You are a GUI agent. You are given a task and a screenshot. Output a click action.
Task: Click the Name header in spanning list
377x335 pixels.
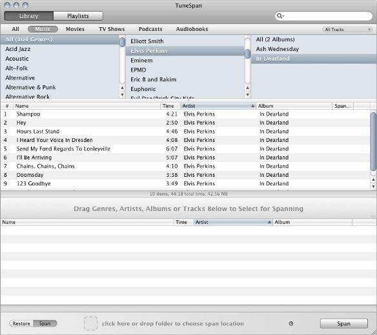point(87,222)
